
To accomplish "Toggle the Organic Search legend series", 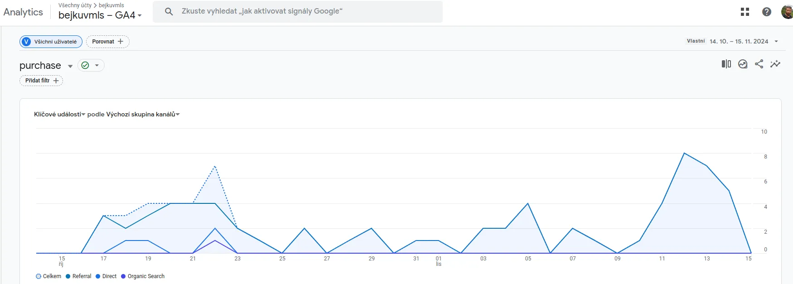I will 143,276.
